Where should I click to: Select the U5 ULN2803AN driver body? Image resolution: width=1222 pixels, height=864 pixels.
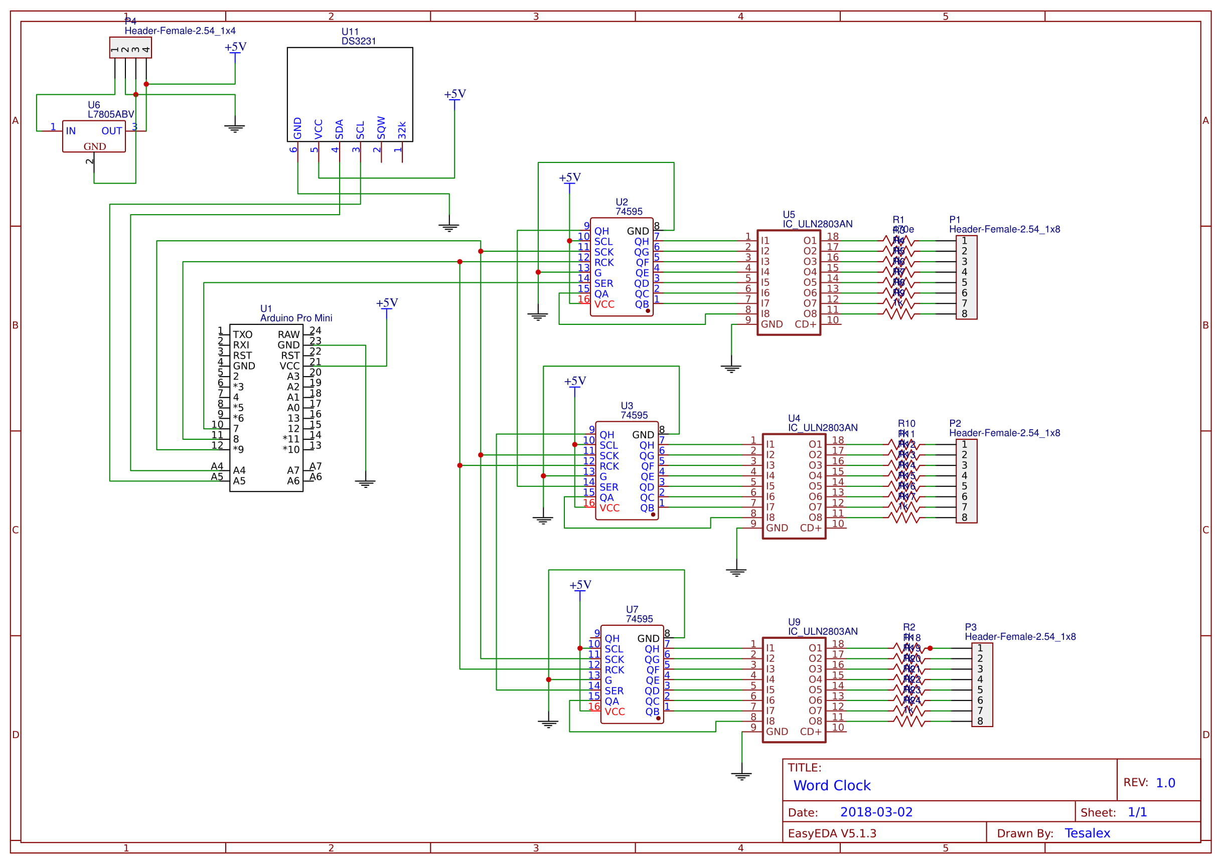point(789,282)
